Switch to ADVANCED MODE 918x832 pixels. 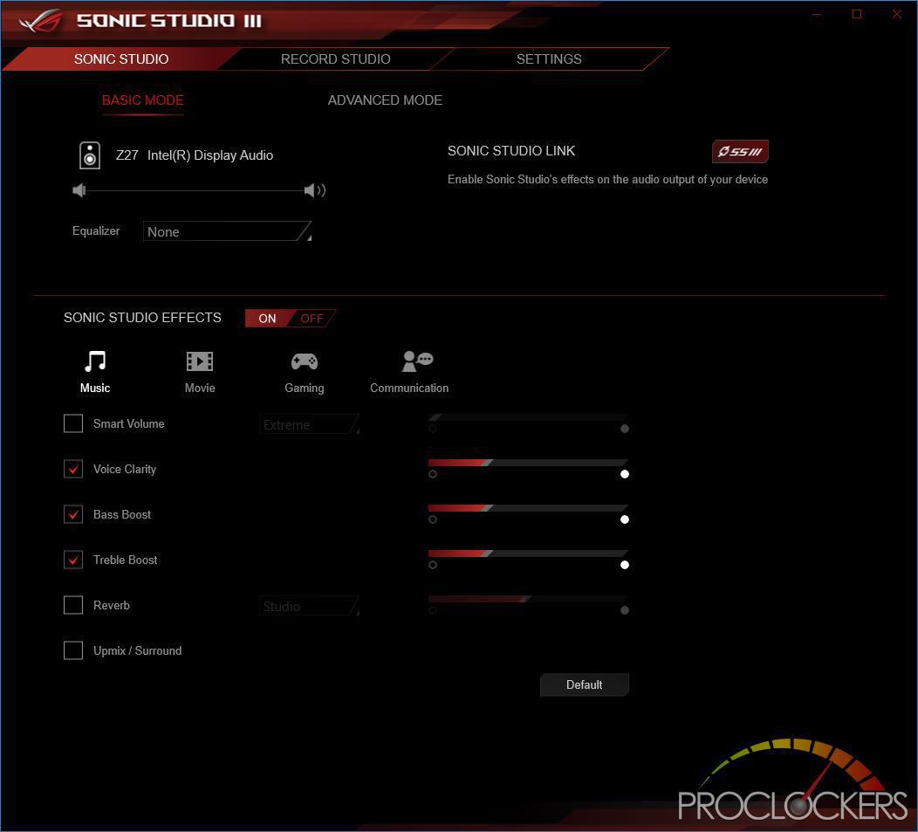click(x=385, y=100)
